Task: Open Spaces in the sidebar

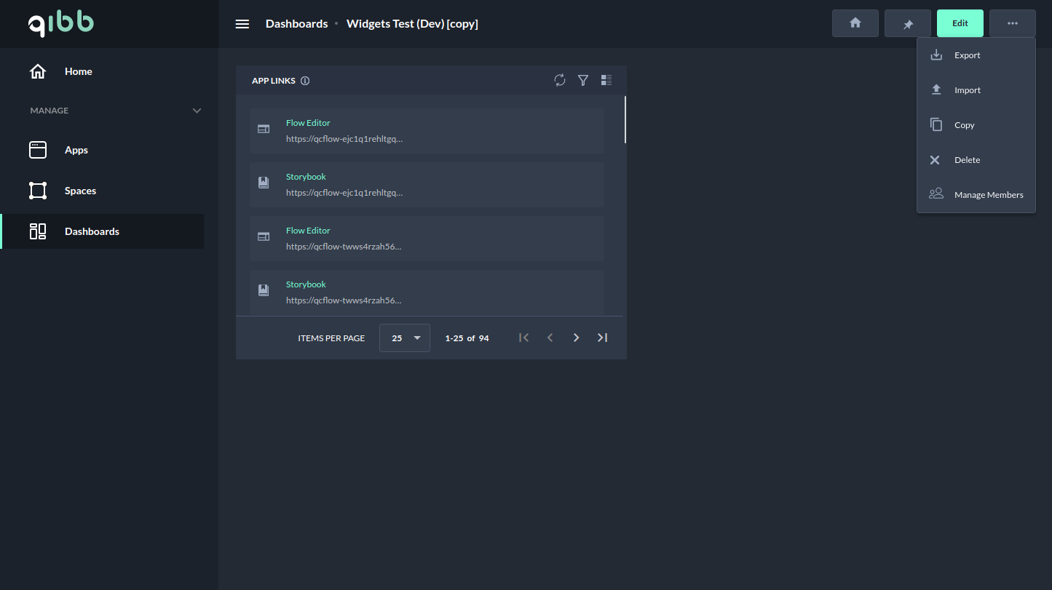Action: 80,191
